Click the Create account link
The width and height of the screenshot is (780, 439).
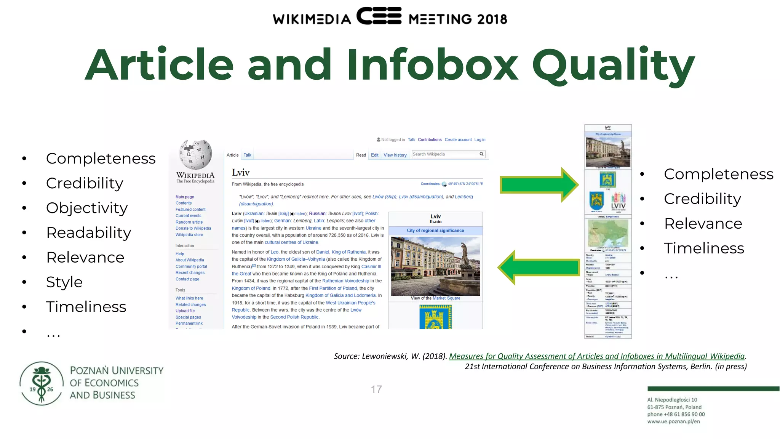click(458, 140)
